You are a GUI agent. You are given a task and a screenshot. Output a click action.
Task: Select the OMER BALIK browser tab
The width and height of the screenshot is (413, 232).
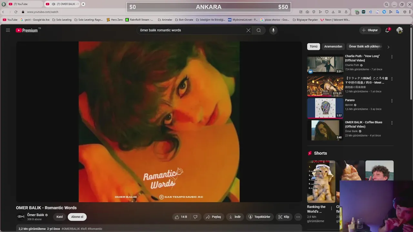[63, 4]
